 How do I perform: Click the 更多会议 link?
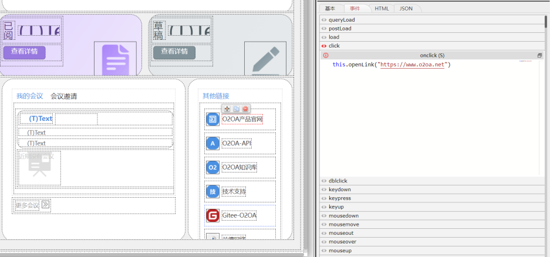pyautogui.click(x=28, y=205)
